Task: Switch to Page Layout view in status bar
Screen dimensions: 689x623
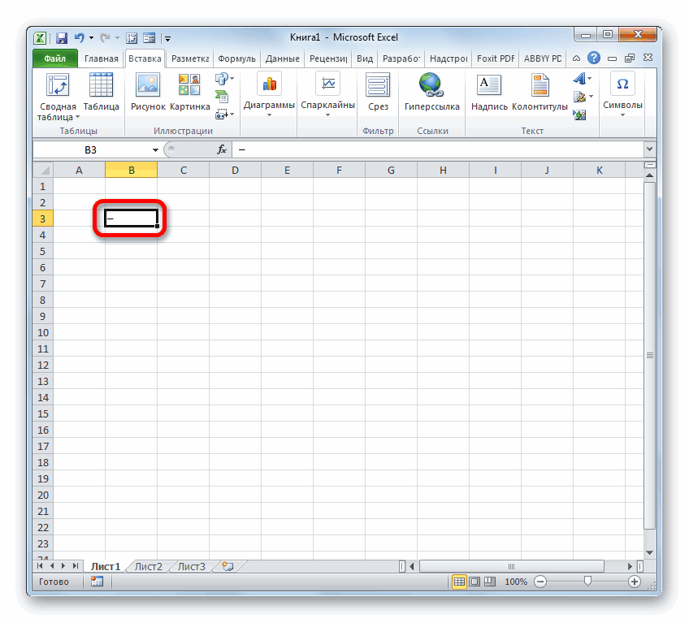Action: click(475, 582)
